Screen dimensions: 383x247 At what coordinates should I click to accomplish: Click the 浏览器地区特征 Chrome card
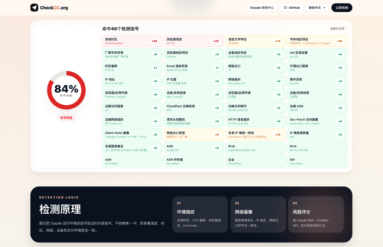click(x=194, y=54)
